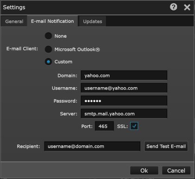Click the Domain label text
The height and width of the screenshot is (179, 195).
(x=67, y=76)
